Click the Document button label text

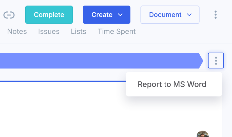[x=165, y=15]
